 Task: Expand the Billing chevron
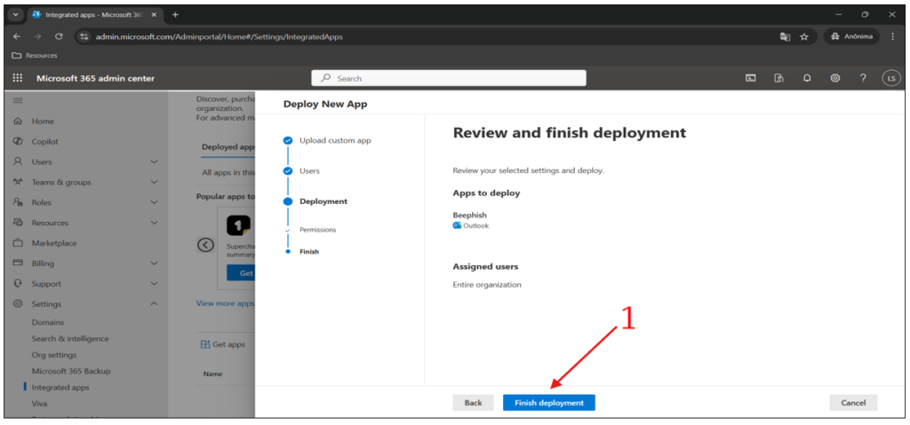155,264
